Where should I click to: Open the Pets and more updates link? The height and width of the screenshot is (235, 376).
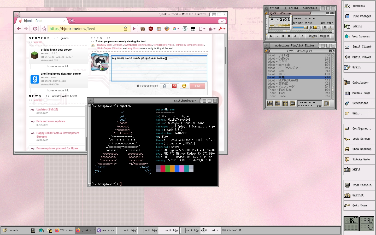51,121
